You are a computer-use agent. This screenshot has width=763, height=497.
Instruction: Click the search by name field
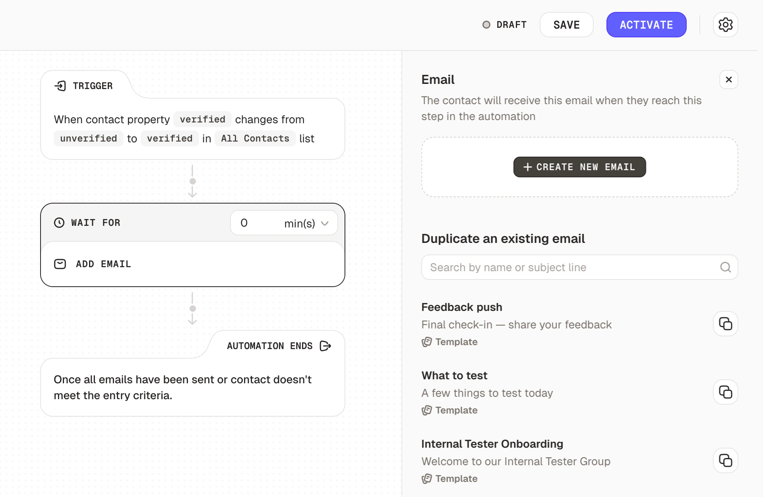(x=556, y=267)
